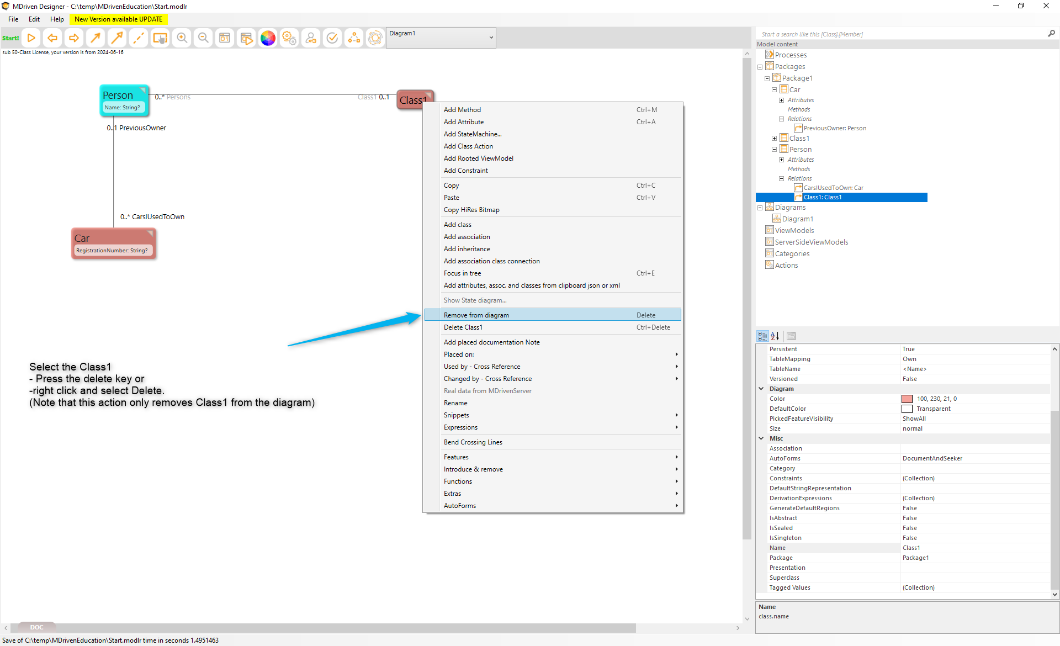Click the gears settings toolbar icon
Image resolution: width=1060 pixels, height=646 pixels.
click(x=289, y=38)
